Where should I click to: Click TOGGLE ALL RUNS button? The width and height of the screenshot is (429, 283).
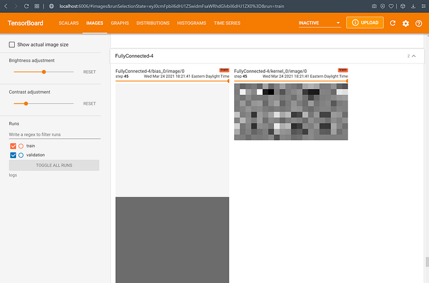point(54,165)
